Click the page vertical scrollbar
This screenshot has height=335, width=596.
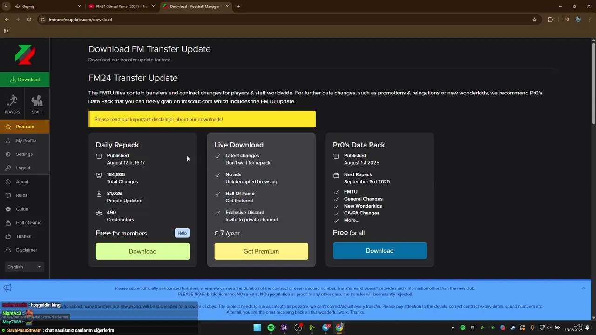tap(594, 84)
